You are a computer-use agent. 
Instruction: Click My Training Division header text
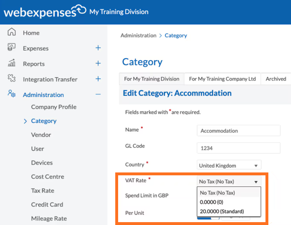[119, 12]
